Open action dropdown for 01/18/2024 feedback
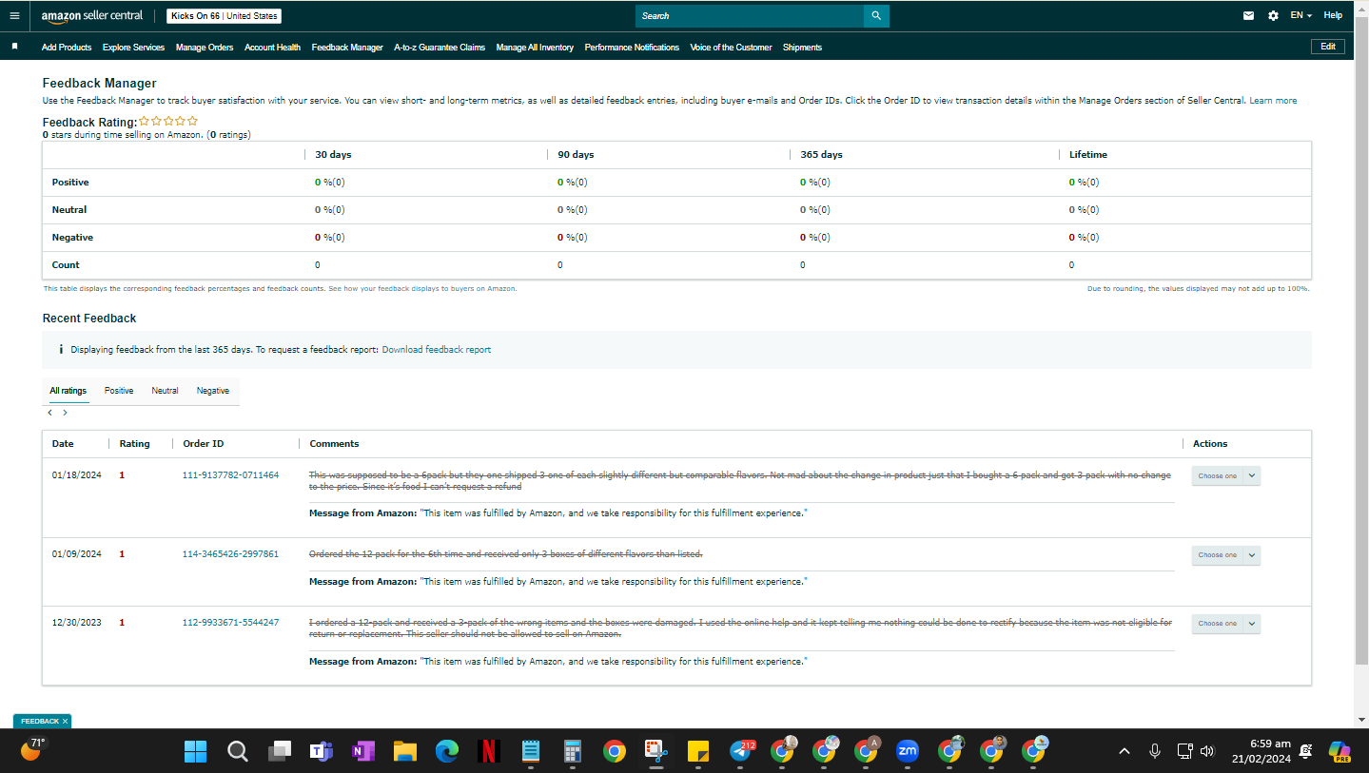The image size is (1369, 773). tap(1225, 475)
